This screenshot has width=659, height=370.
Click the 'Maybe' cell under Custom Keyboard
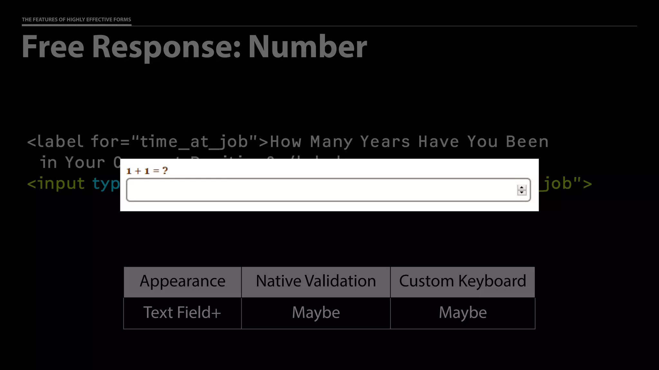pyautogui.click(x=463, y=313)
